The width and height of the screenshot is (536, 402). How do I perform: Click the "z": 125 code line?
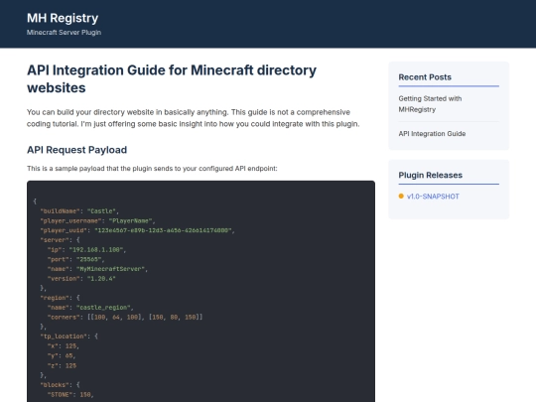pyautogui.click(x=62, y=365)
